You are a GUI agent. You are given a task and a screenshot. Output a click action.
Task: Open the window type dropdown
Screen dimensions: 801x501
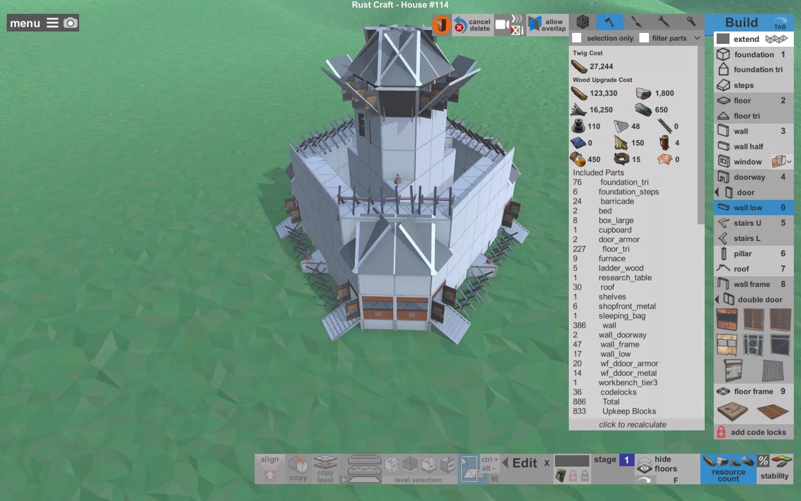782,162
